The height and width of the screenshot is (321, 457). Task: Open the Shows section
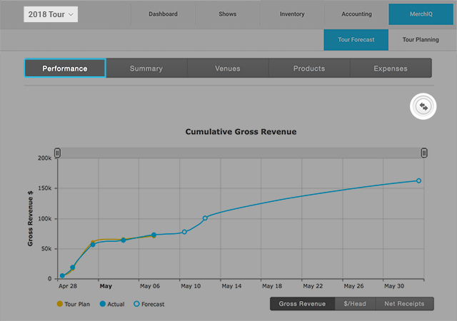(x=227, y=14)
